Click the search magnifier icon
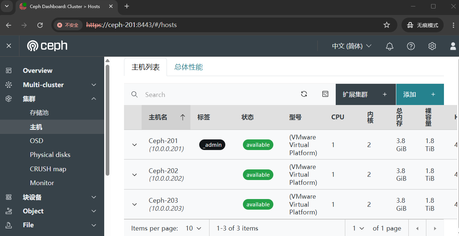The height and width of the screenshot is (236, 459). [x=135, y=94]
